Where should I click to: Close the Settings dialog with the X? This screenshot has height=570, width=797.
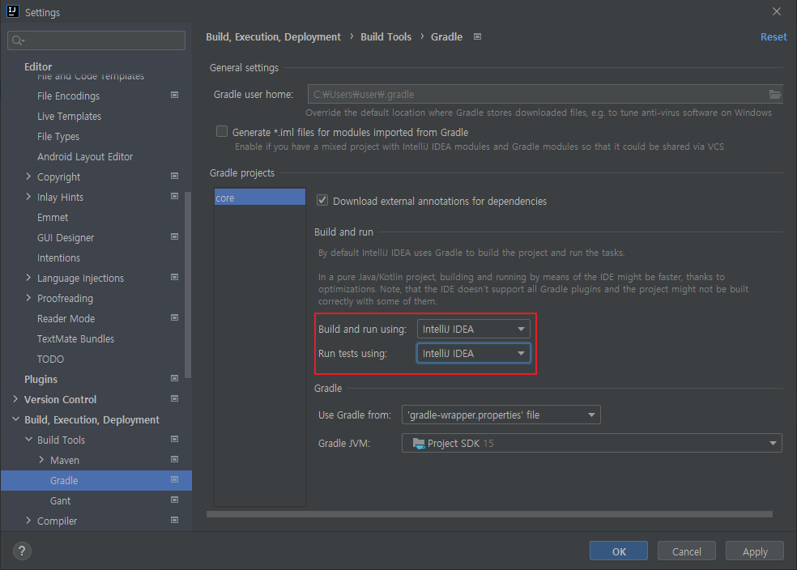click(777, 11)
